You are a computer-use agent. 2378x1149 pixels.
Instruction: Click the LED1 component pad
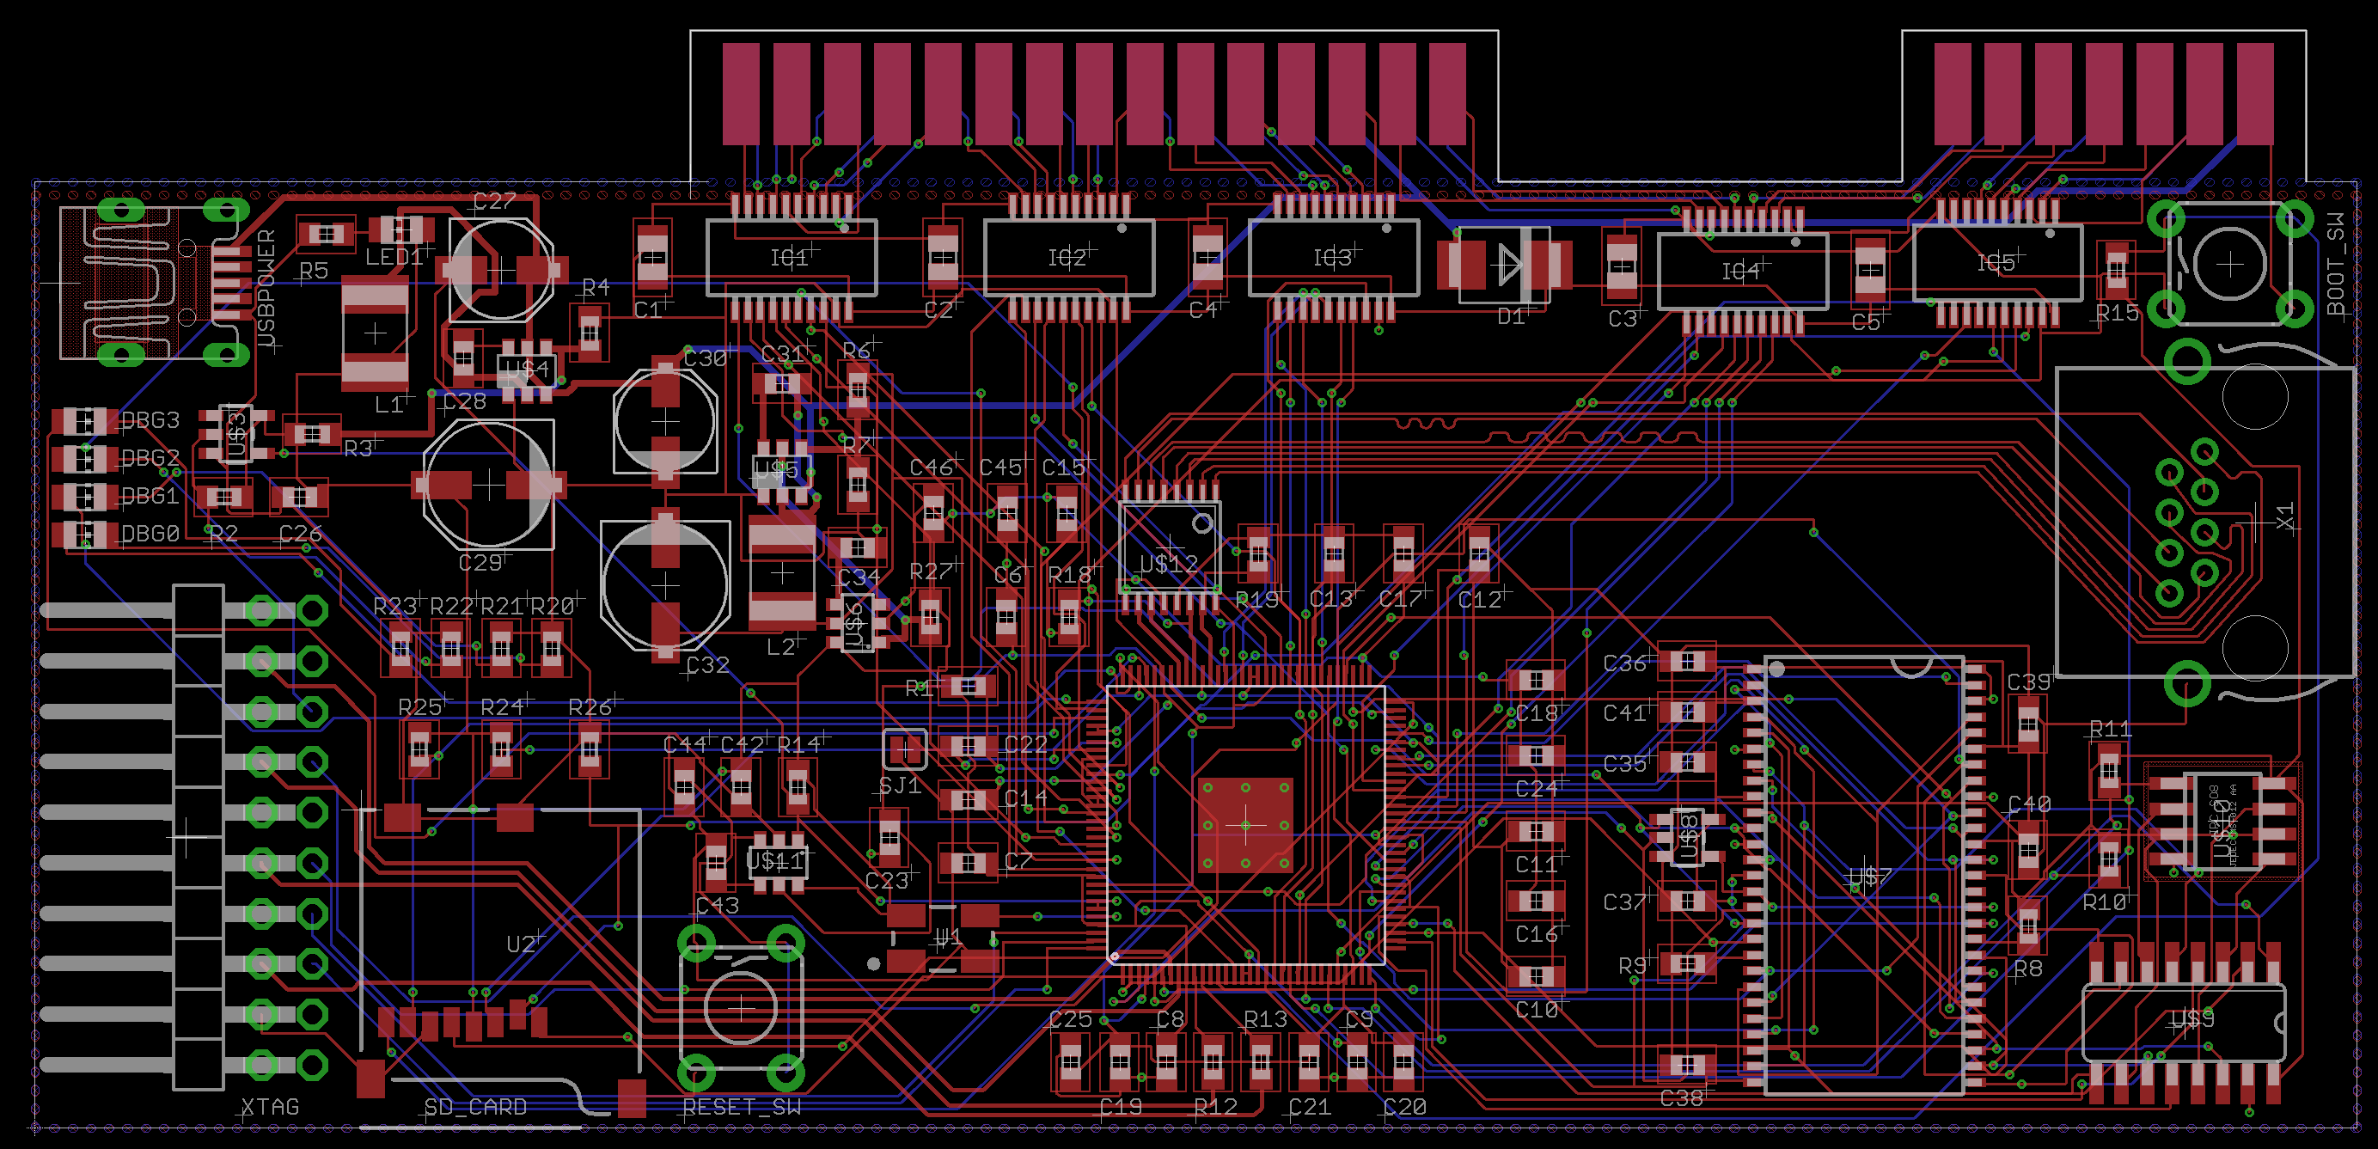(x=400, y=229)
